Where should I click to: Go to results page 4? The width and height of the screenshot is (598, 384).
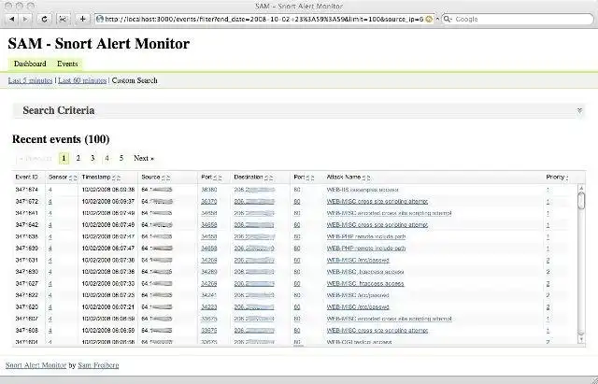(x=107, y=158)
